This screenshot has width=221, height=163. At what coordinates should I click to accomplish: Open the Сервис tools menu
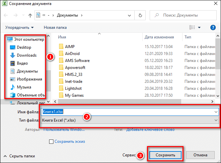[x=129, y=155]
